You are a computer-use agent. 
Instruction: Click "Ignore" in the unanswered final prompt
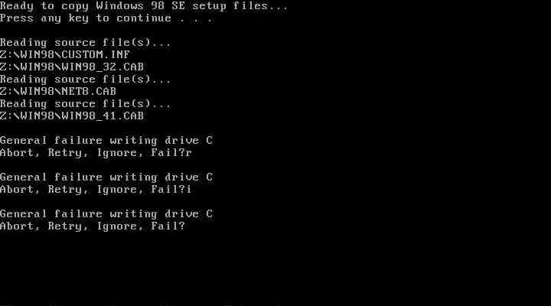[117, 226]
